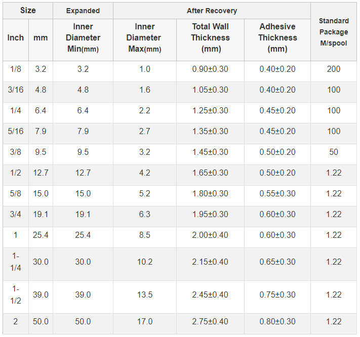Click the 0.90±0.30 wall thickness cell
Image resolution: width=360 pixels, height=337 pixels.
pyautogui.click(x=211, y=69)
